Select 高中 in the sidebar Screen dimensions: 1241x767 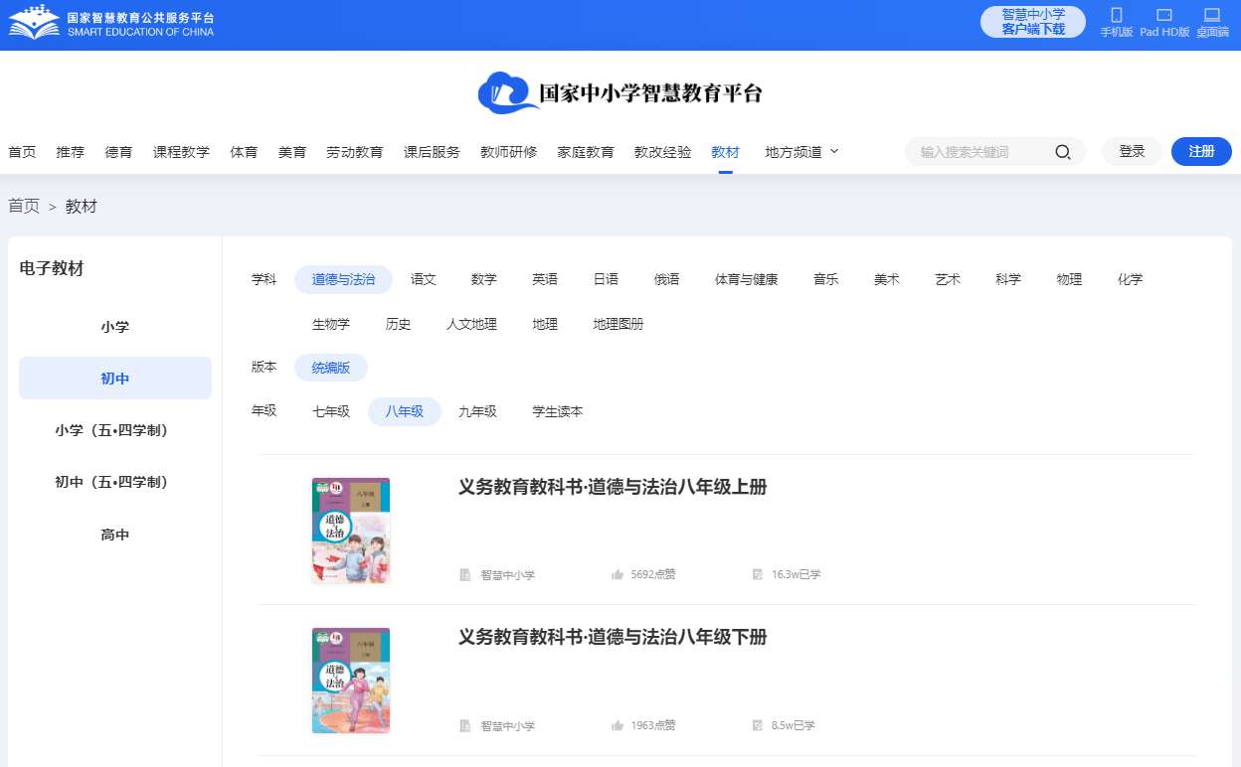(115, 535)
